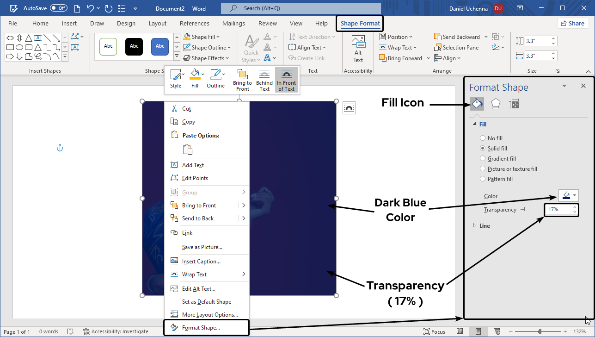The height and width of the screenshot is (337, 595).
Task: Open Layout & Properties icon in Format Shape pane
Action: pyautogui.click(x=514, y=104)
